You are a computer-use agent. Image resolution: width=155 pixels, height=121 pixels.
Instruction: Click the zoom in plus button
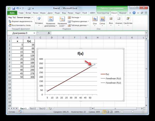click(x=143, y=112)
